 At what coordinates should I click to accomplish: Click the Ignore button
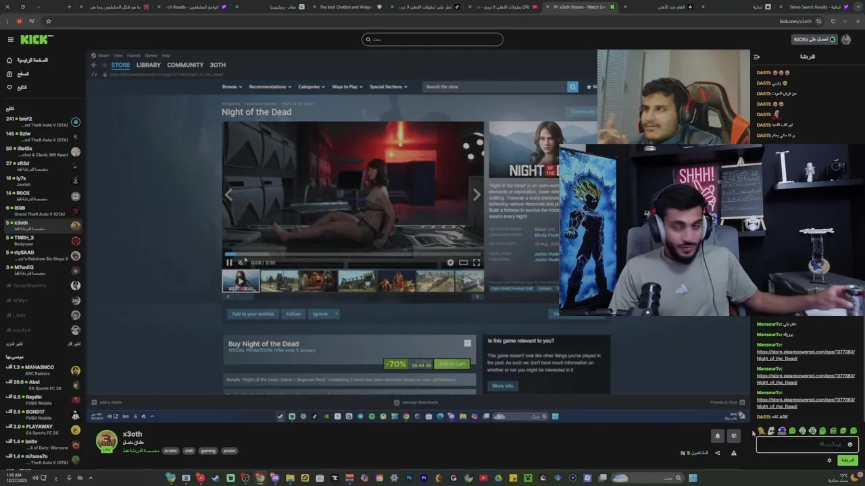coord(320,314)
